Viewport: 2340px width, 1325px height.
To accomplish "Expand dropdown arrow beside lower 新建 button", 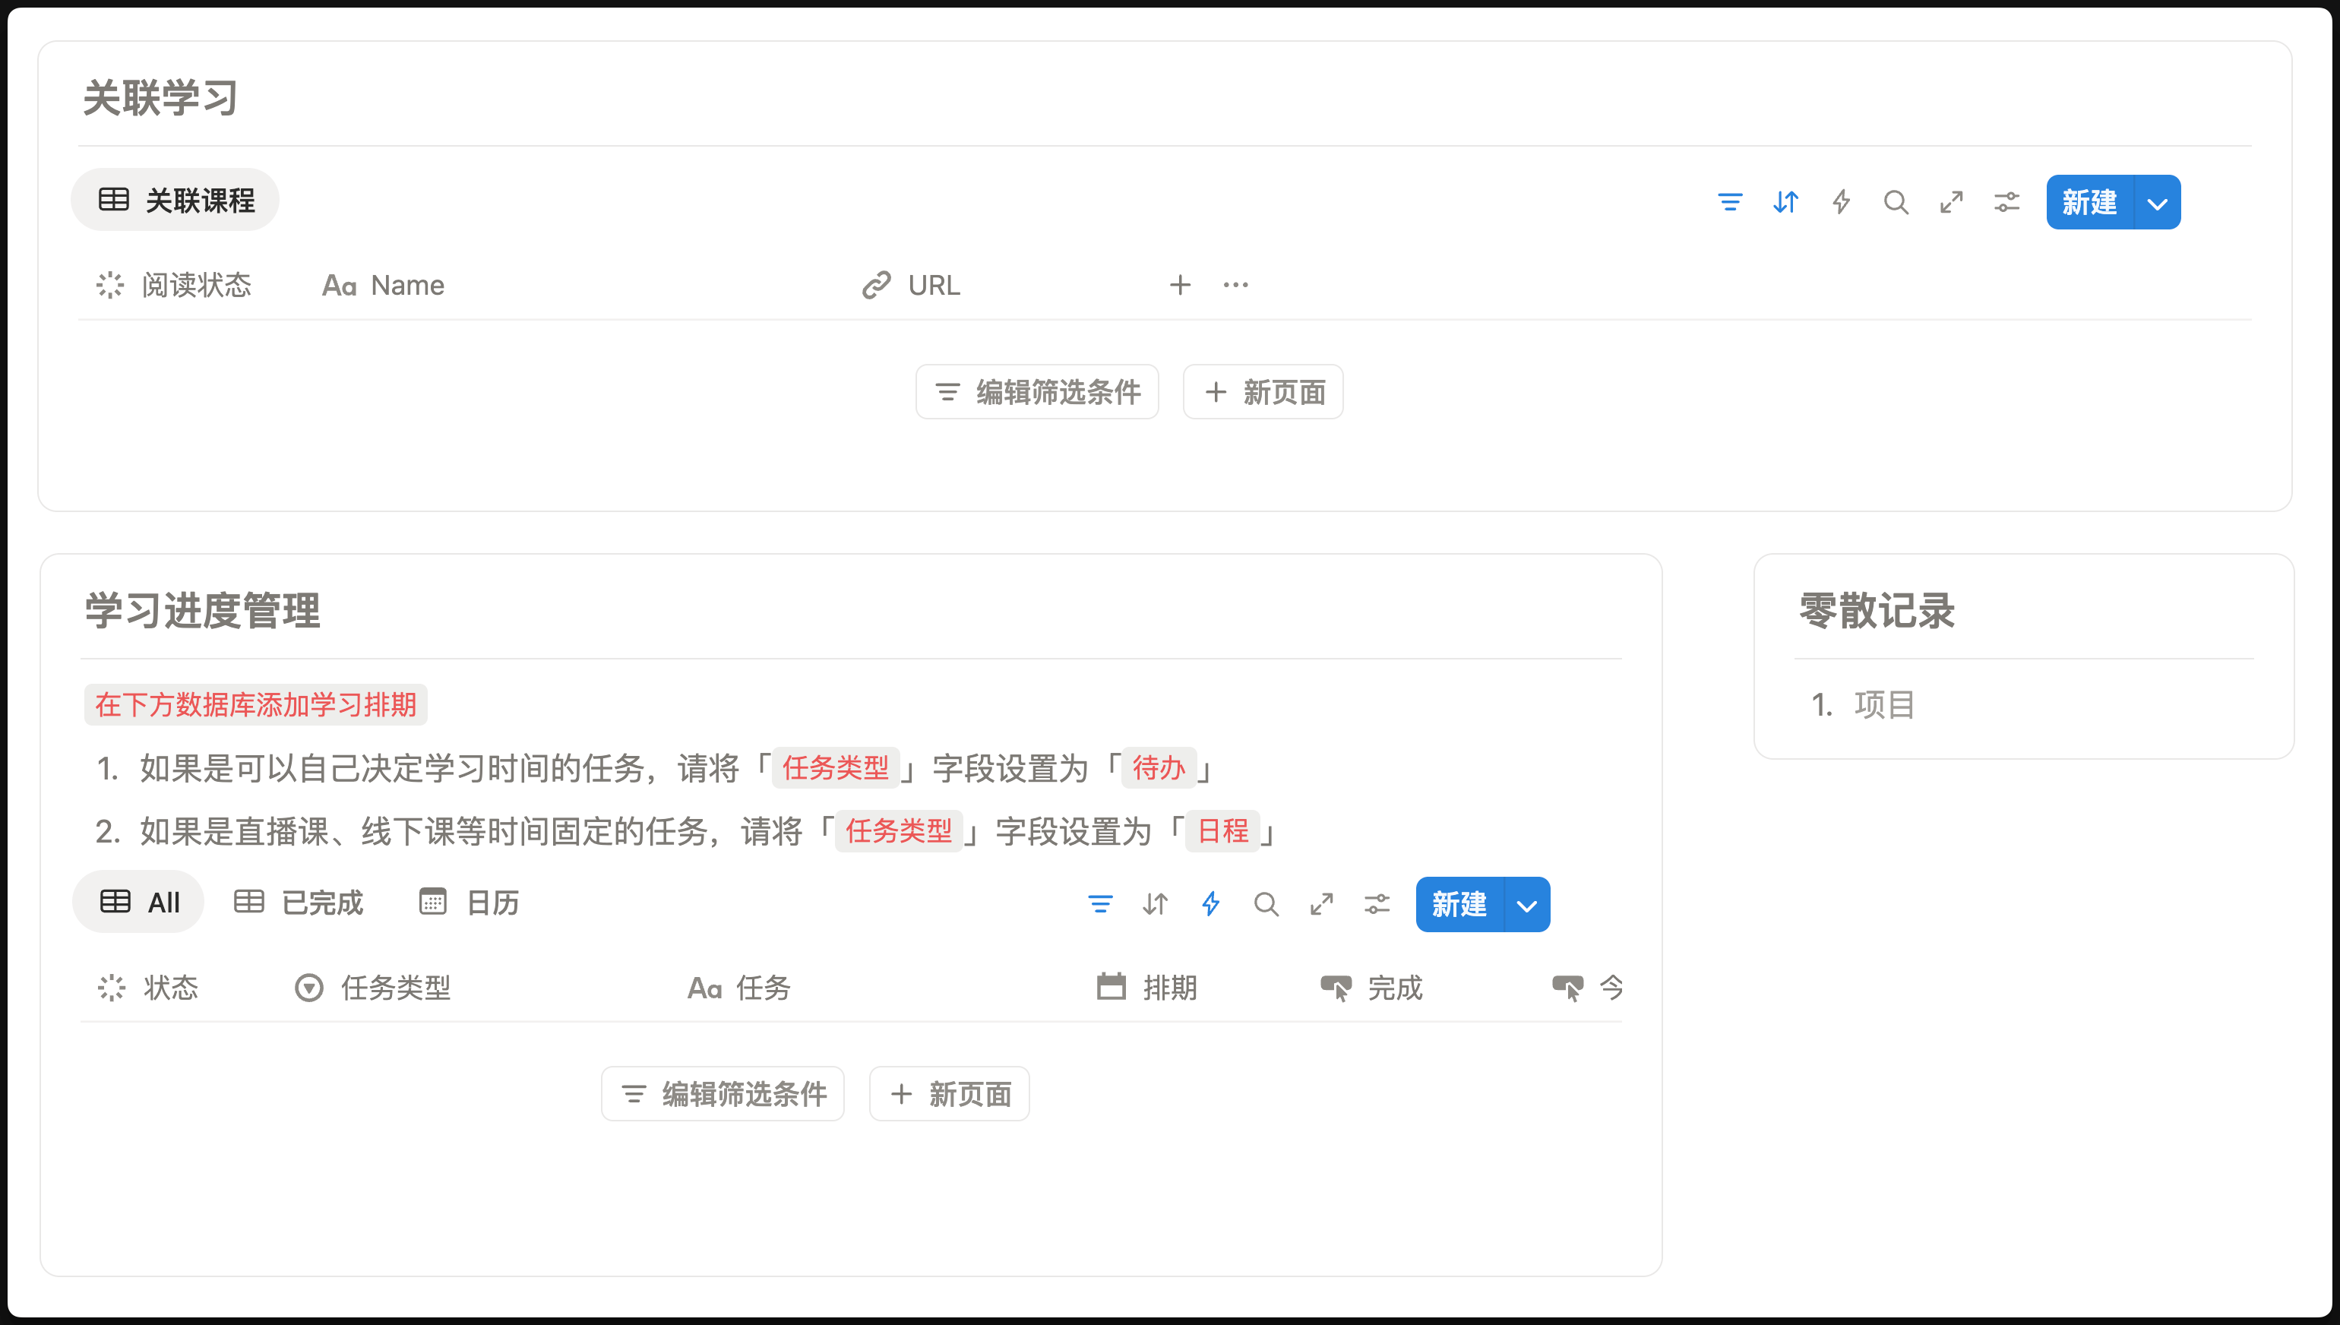I will tap(1528, 906).
